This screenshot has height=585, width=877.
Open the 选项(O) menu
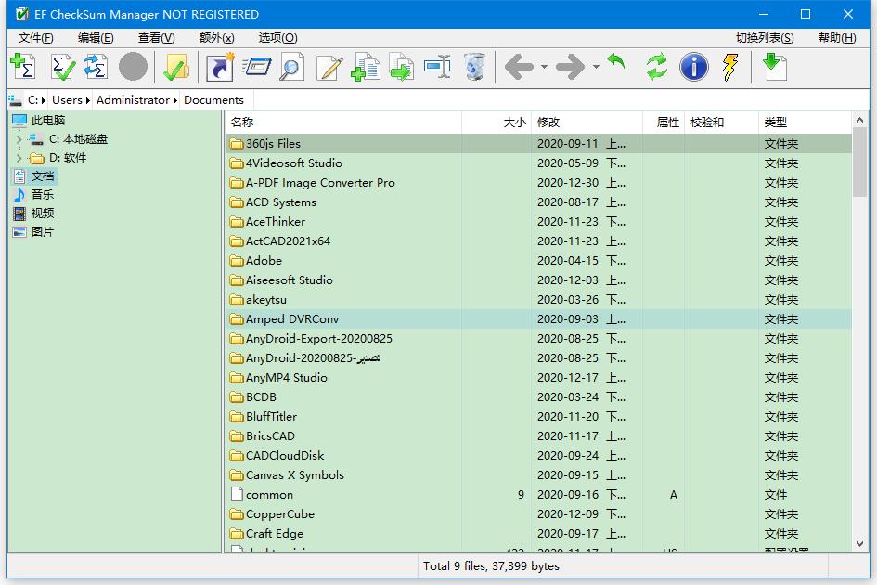(278, 37)
